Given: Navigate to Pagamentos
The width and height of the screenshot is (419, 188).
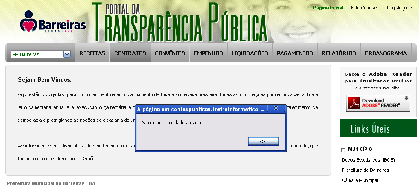Looking at the screenshot, I should [295, 53].
